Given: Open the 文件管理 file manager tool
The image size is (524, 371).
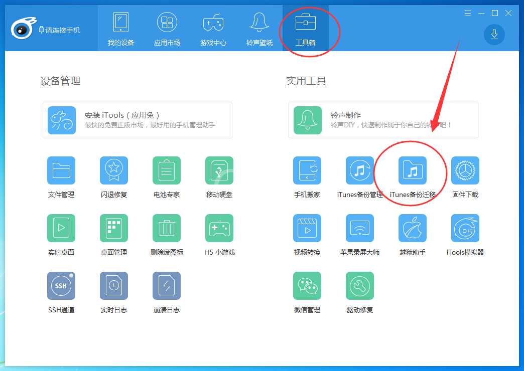Looking at the screenshot, I should click(x=61, y=170).
